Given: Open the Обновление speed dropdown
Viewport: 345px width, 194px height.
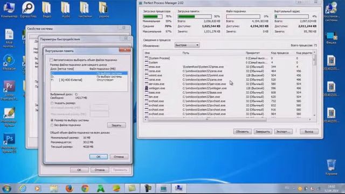Looking at the screenshot, I should click(187, 45).
